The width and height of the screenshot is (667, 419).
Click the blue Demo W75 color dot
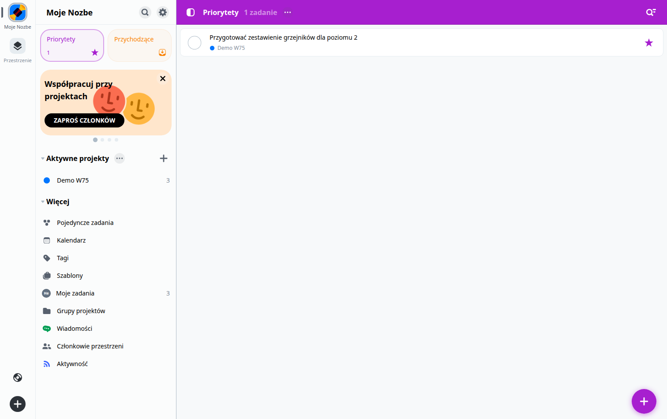pyautogui.click(x=47, y=180)
